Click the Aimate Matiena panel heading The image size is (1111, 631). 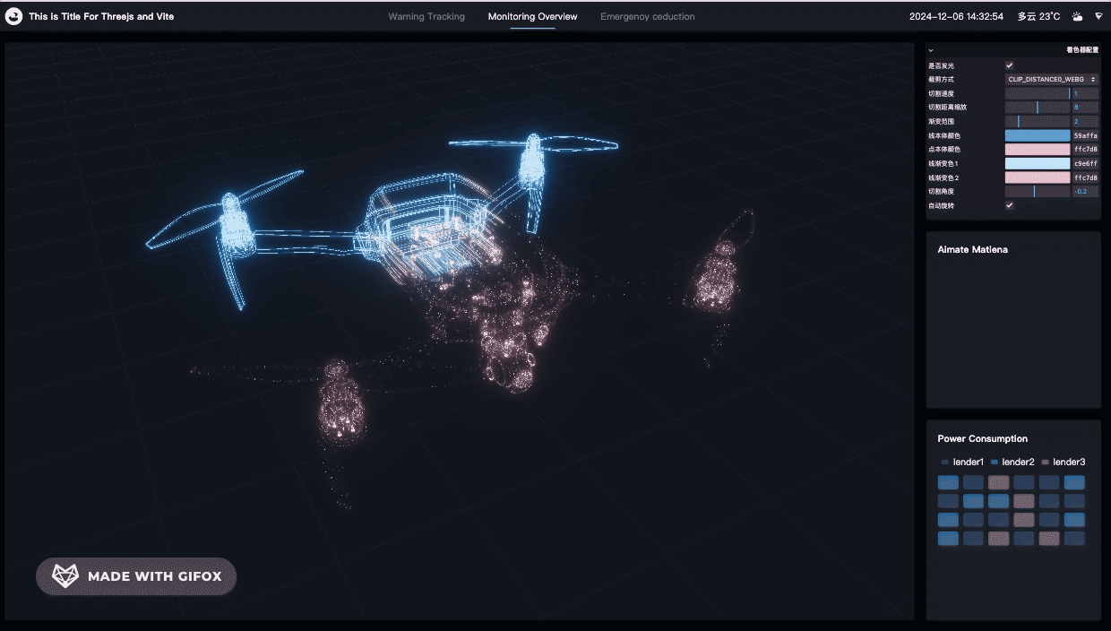(x=972, y=249)
